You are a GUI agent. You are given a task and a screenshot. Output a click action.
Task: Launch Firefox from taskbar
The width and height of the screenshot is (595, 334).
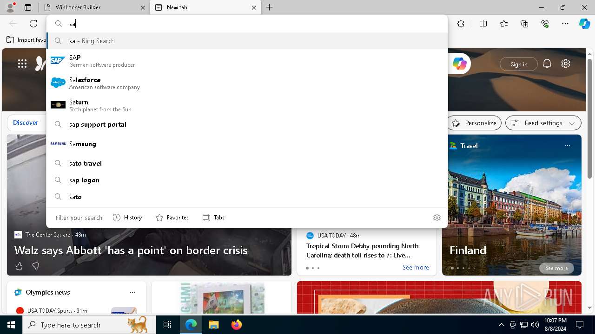[236, 325]
